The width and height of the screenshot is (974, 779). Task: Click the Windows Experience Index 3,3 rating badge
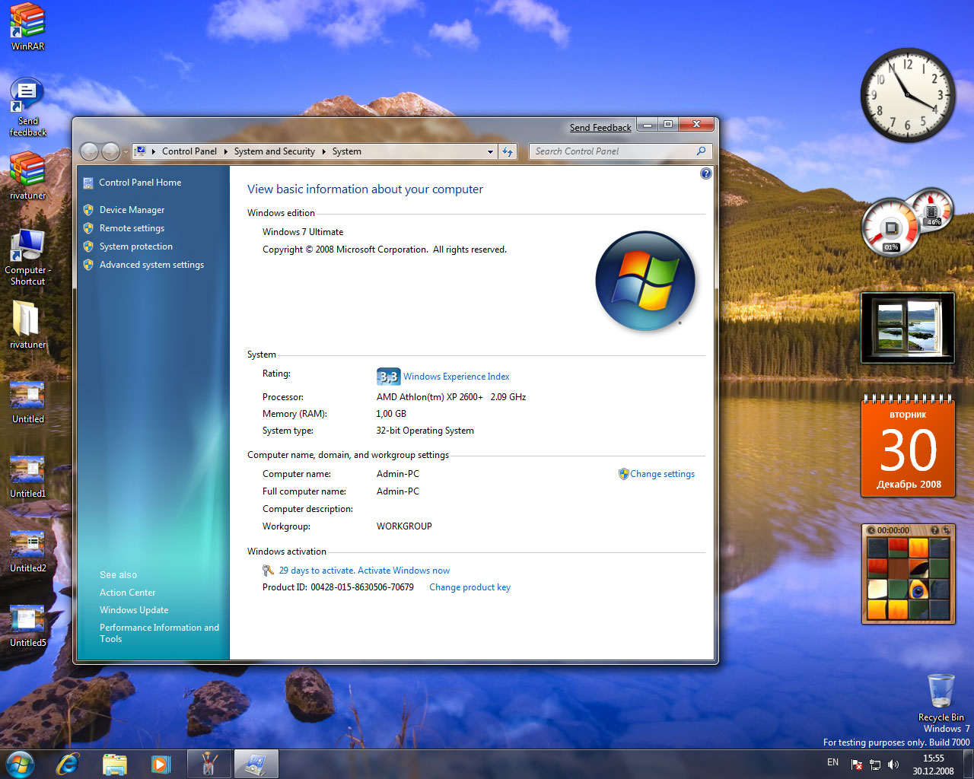coord(388,377)
